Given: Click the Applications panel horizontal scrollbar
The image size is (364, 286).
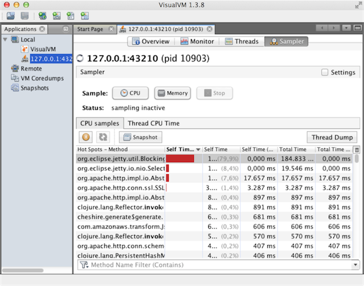Looking at the screenshot, I should pos(23,270).
